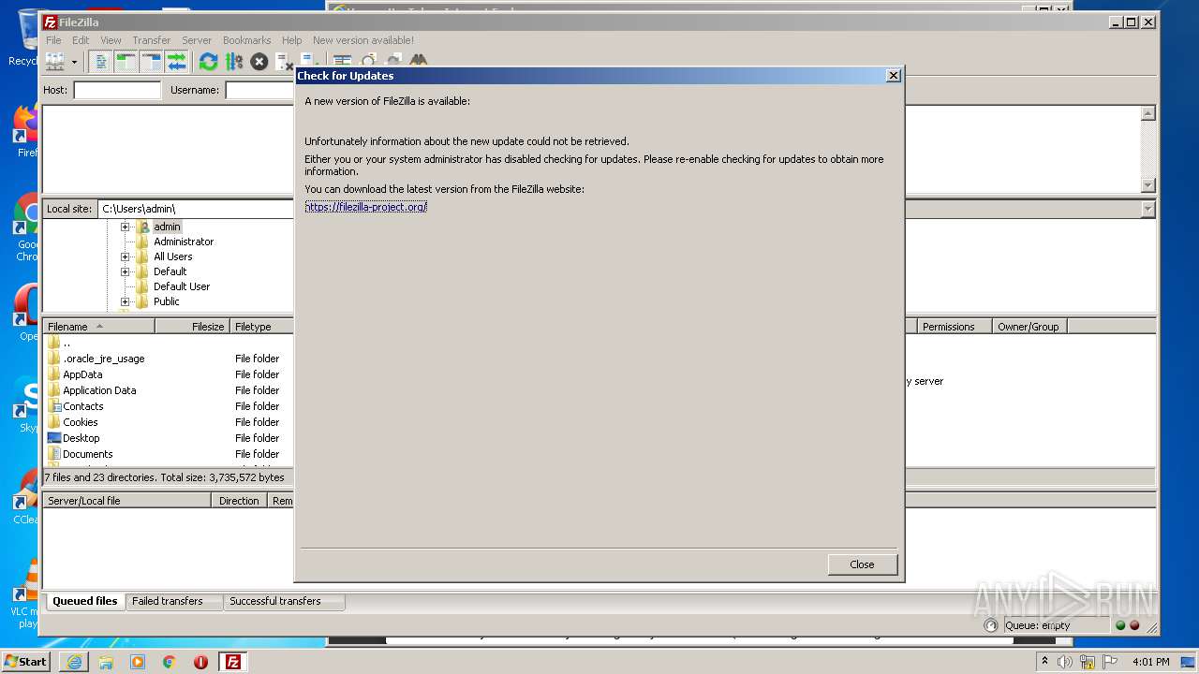Open the View menu
The image size is (1199, 674).
(x=111, y=40)
